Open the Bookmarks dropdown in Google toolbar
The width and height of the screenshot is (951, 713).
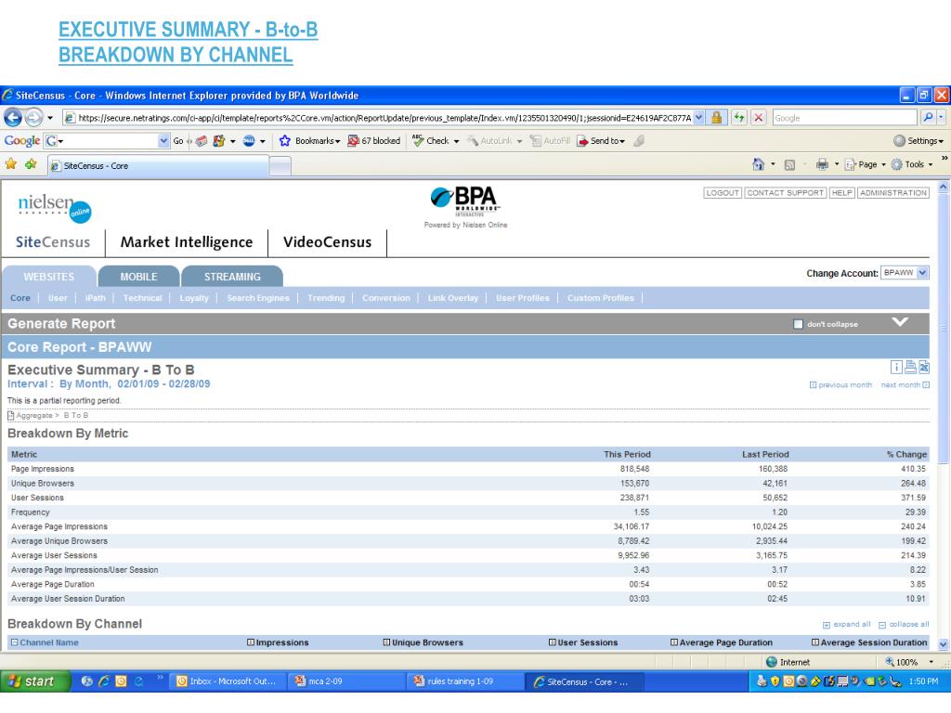pyautogui.click(x=337, y=141)
